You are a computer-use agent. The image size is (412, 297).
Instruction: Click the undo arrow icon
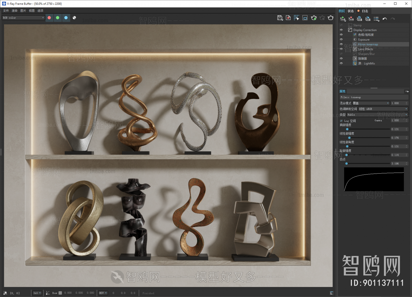tap(385, 19)
